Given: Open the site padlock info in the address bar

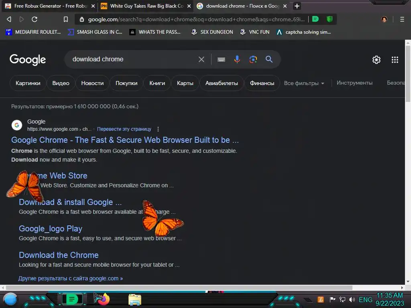Looking at the screenshot, I should pyautogui.click(x=82, y=19).
